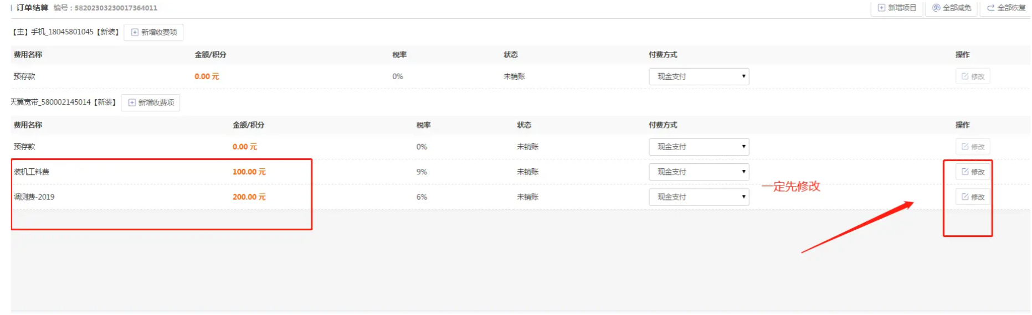This screenshot has width=1032, height=315.
Task: Click 订单结算 title
Action: pyautogui.click(x=32, y=8)
